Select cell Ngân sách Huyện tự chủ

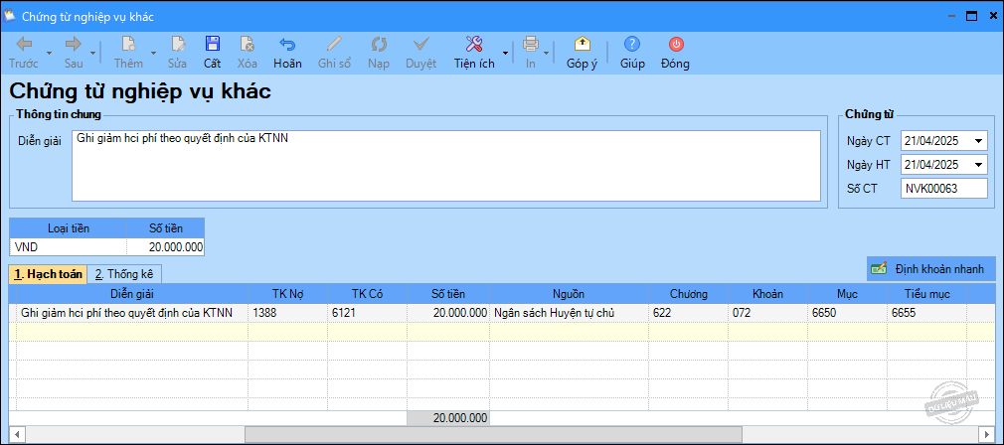click(569, 313)
